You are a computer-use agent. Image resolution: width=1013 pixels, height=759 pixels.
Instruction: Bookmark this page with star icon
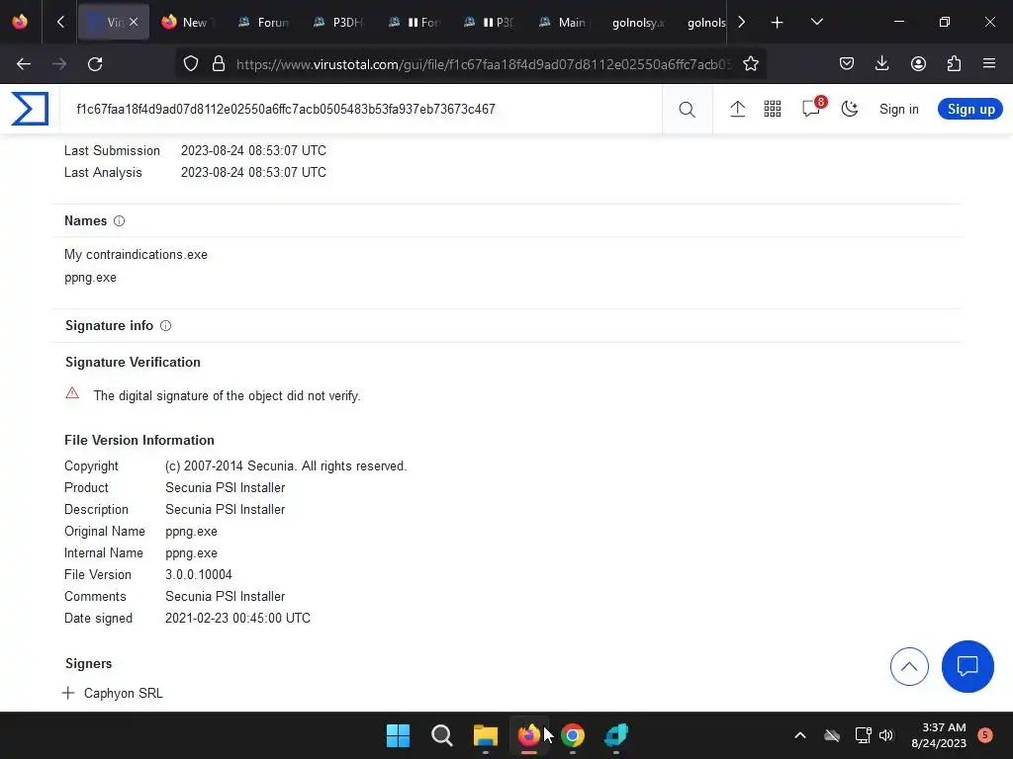pyautogui.click(x=750, y=64)
